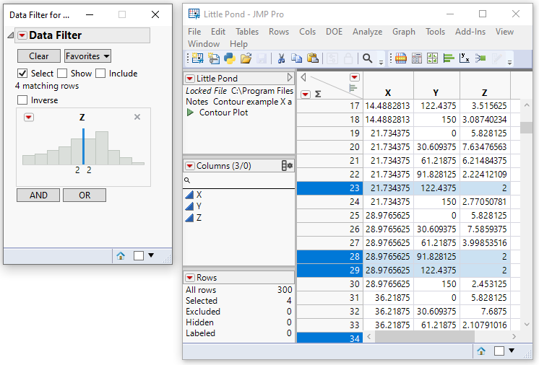The image size is (539, 365).
Task: Click the status bar dropdown arrow in Data Filter
Action: tap(151, 255)
